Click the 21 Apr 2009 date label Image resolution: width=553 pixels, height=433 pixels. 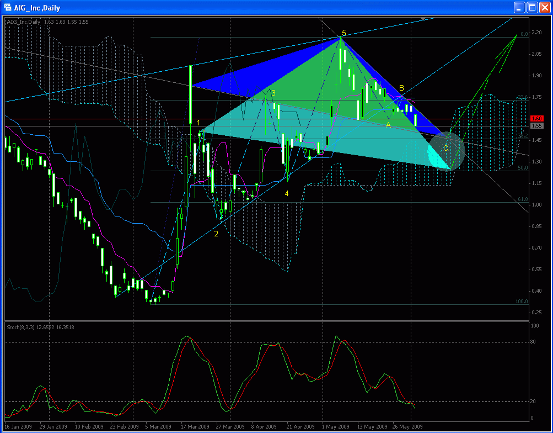300,426
